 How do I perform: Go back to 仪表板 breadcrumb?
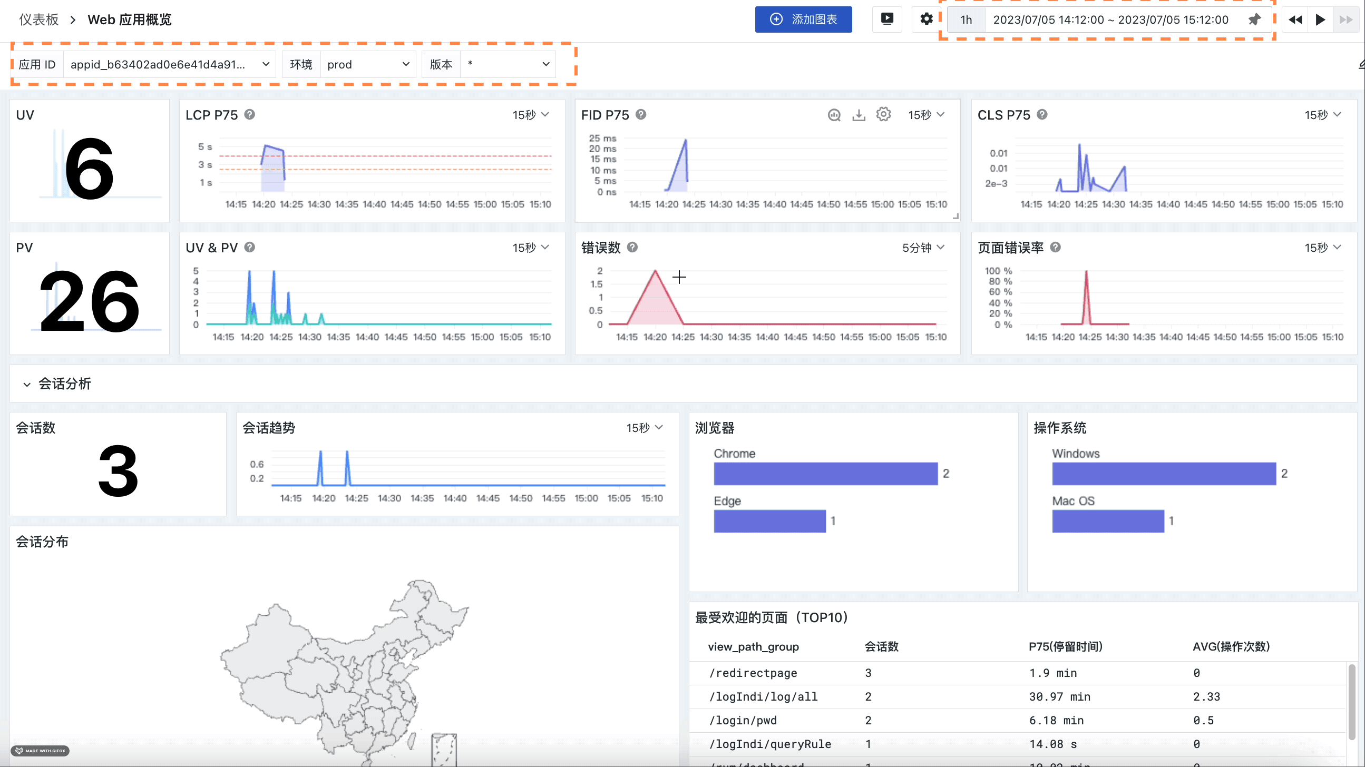[38, 19]
